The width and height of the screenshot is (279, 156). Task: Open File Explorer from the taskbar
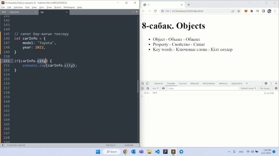tap(149, 152)
